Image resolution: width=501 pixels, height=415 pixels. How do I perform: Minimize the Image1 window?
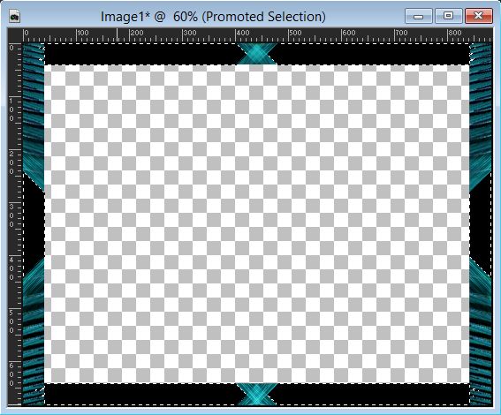pos(419,16)
